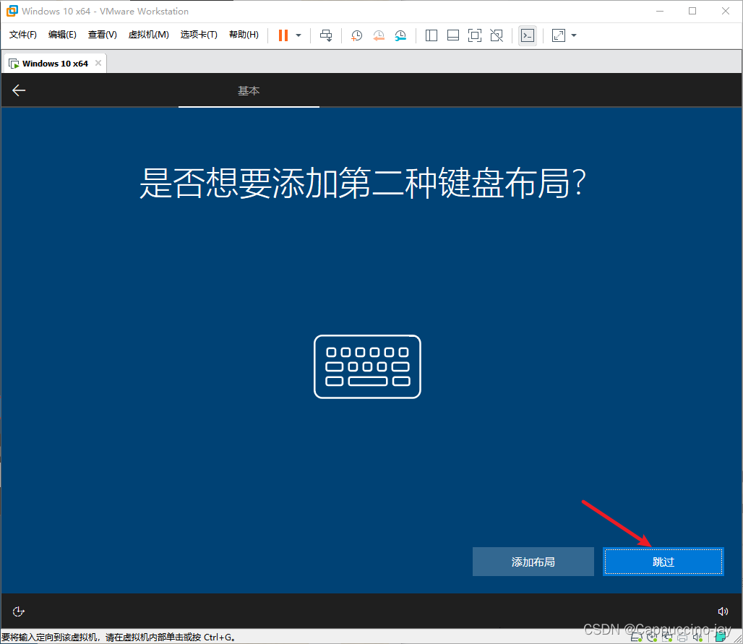Toggle Unity mode icon
This screenshot has width=743, height=644.
point(497,35)
